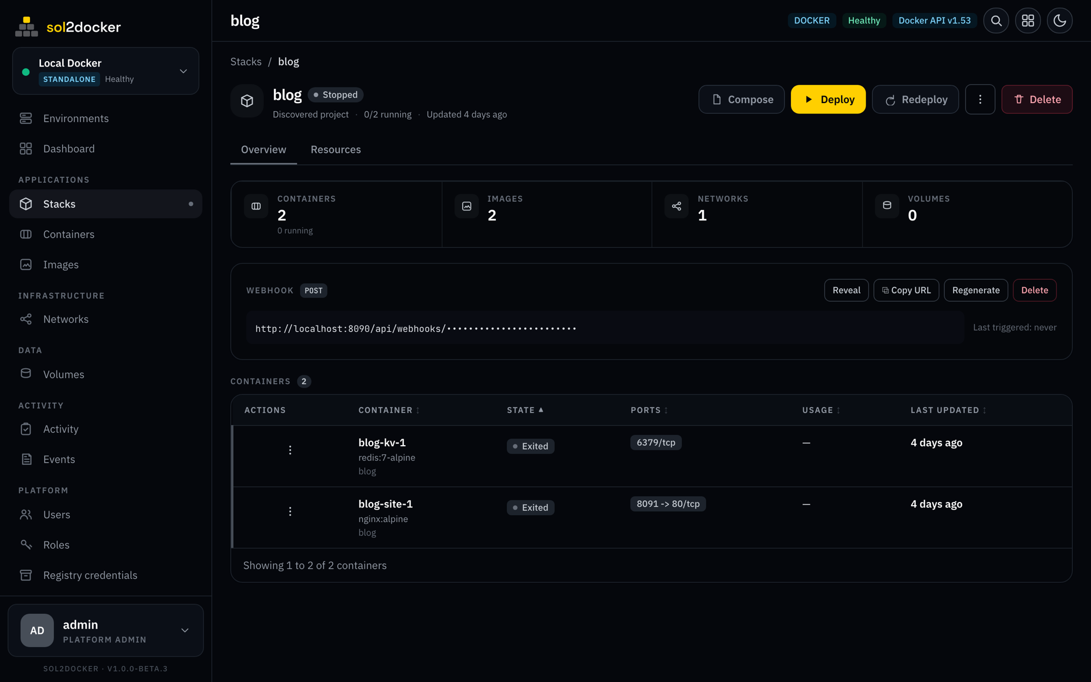Click the Docker API v1.53 badge
This screenshot has width=1091, height=682.
[934, 21]
